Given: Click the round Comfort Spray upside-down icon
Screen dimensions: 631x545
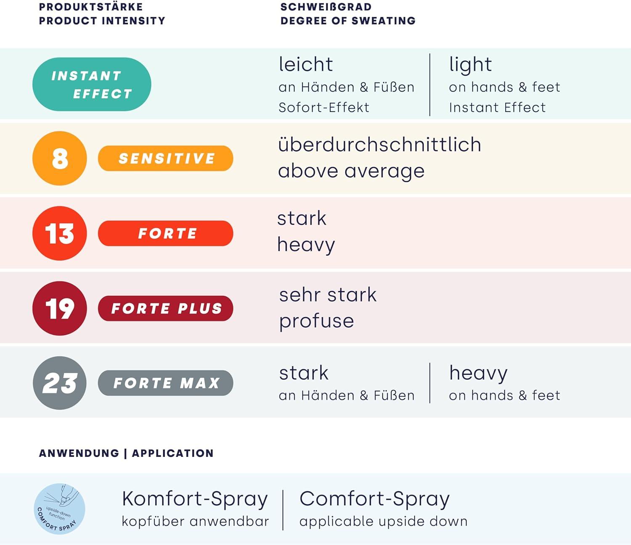Looking at the screenshot, I should pyautogui.click(x=59, y=509).
